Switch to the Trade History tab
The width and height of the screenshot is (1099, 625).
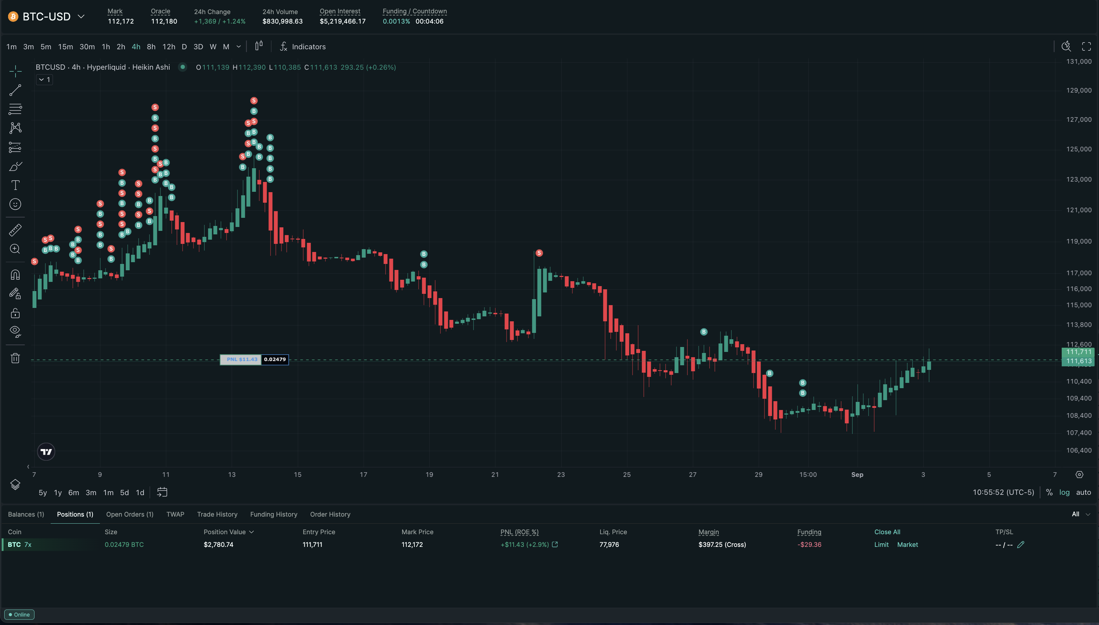point(217,514)
